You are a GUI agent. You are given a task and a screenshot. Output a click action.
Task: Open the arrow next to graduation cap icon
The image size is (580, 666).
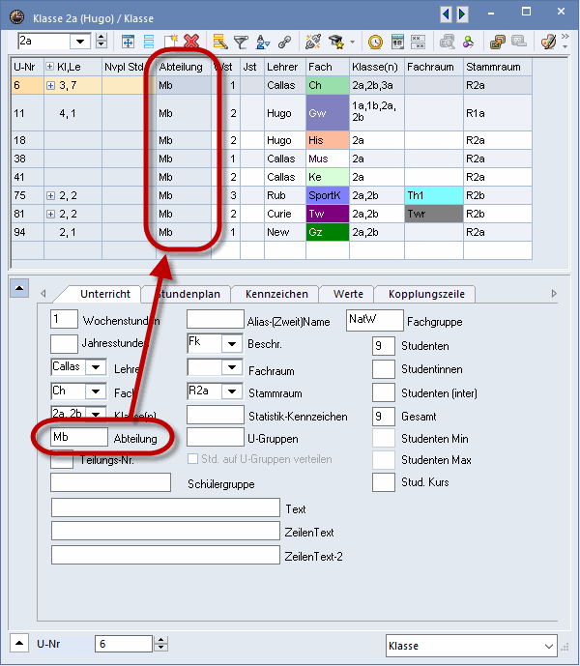pyautogui.click(x=352, y=43)
